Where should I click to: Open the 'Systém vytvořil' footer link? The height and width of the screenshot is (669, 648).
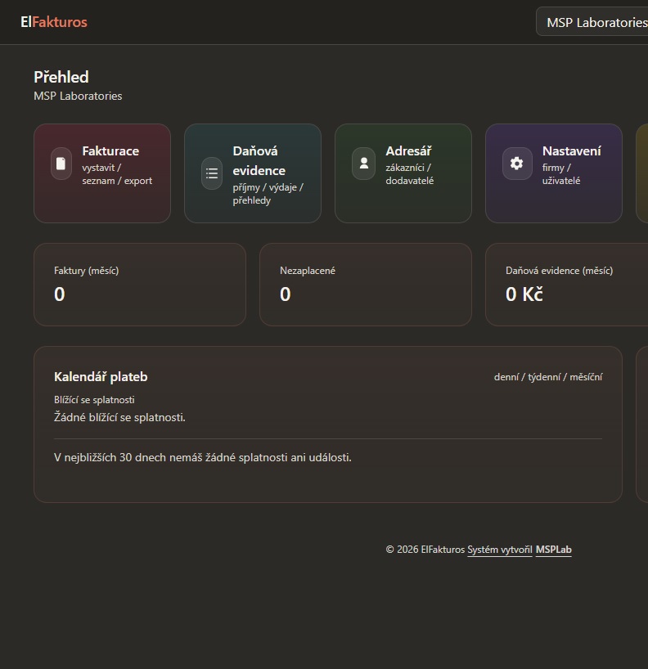(x=500, y=550)
